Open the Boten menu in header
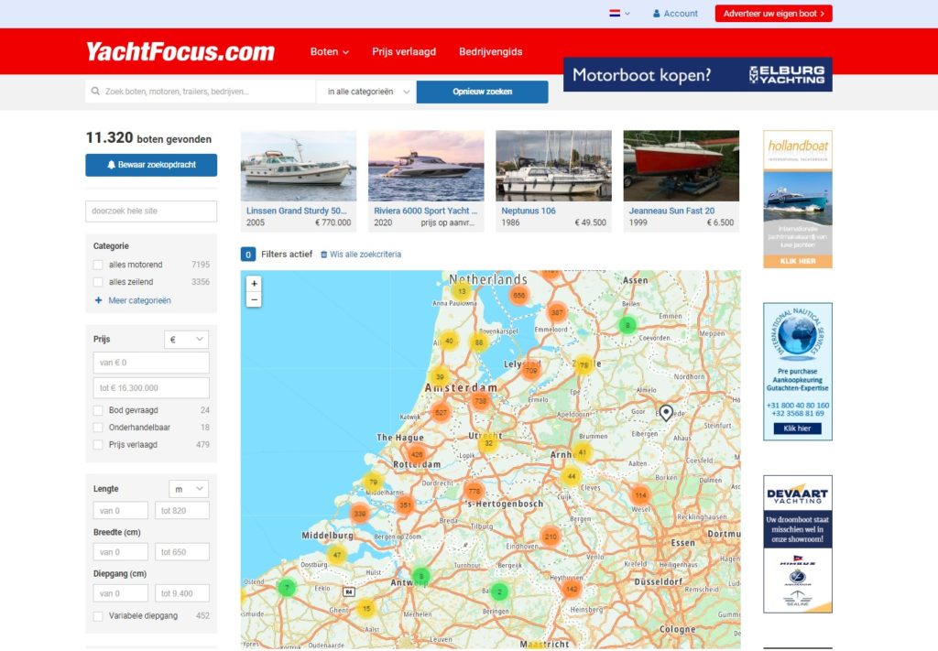 (x=329, y=52)
